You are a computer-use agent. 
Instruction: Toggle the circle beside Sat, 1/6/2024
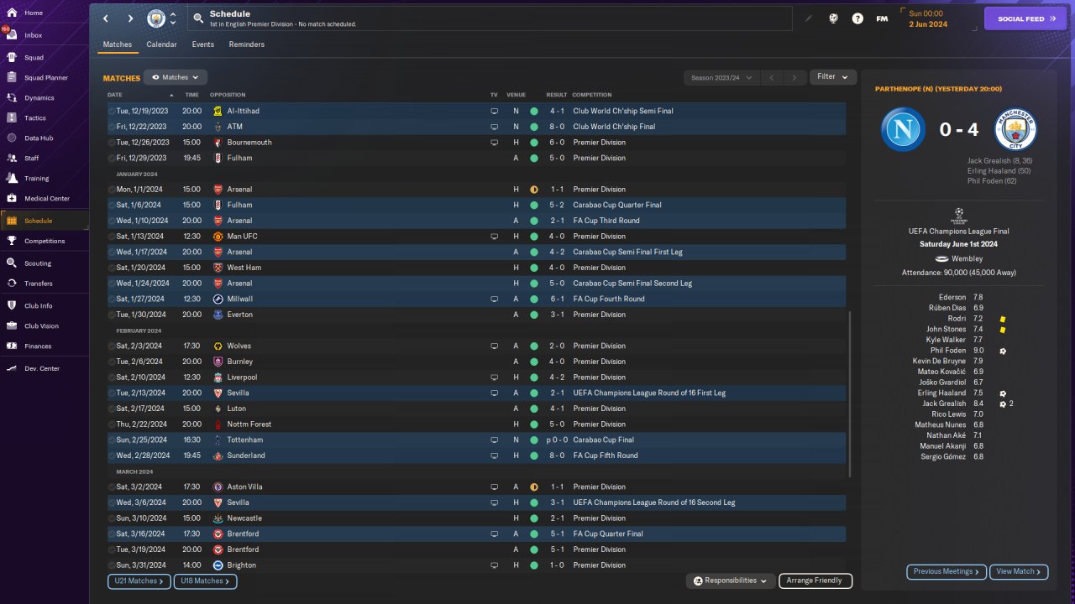[x=112, y=205]
